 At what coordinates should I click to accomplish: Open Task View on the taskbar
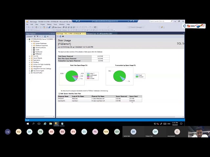(x=39, y=124)
